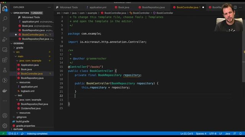Open the Docker whale view
Image resolution: width=245 pixels, height=137 pixels.
click(x=5, y=91)
